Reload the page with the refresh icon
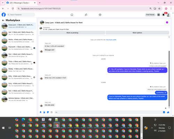The width and height of the screenshot is (174, 139). pyautogui.click(x=13, y=9)
